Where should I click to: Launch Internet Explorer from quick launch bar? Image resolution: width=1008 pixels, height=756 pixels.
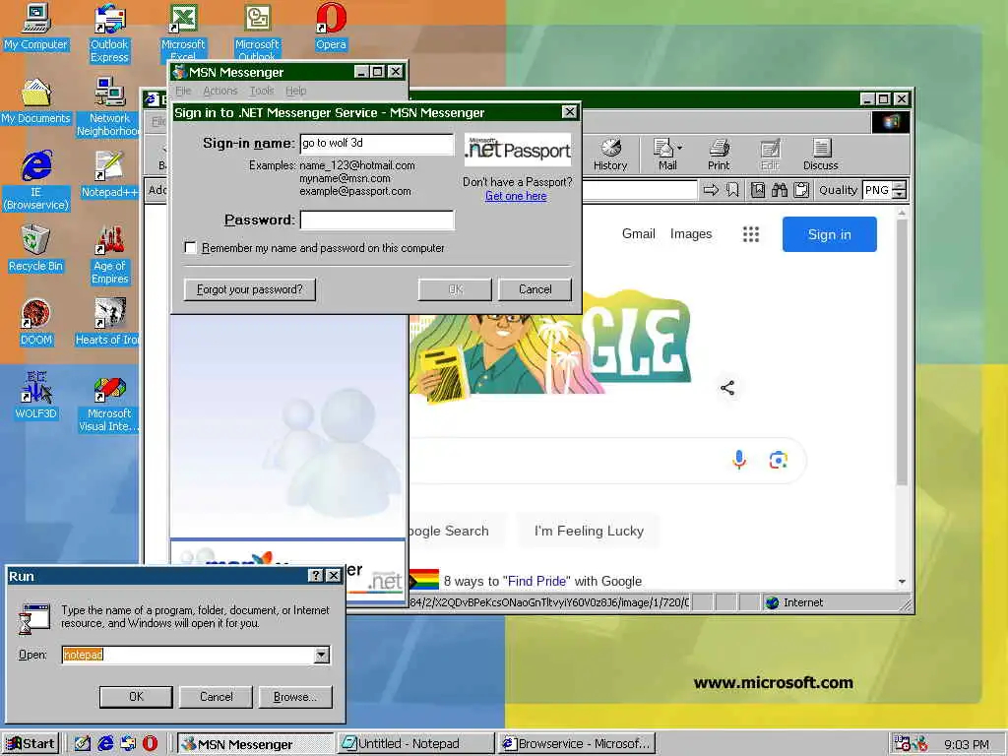pos(105,743)
